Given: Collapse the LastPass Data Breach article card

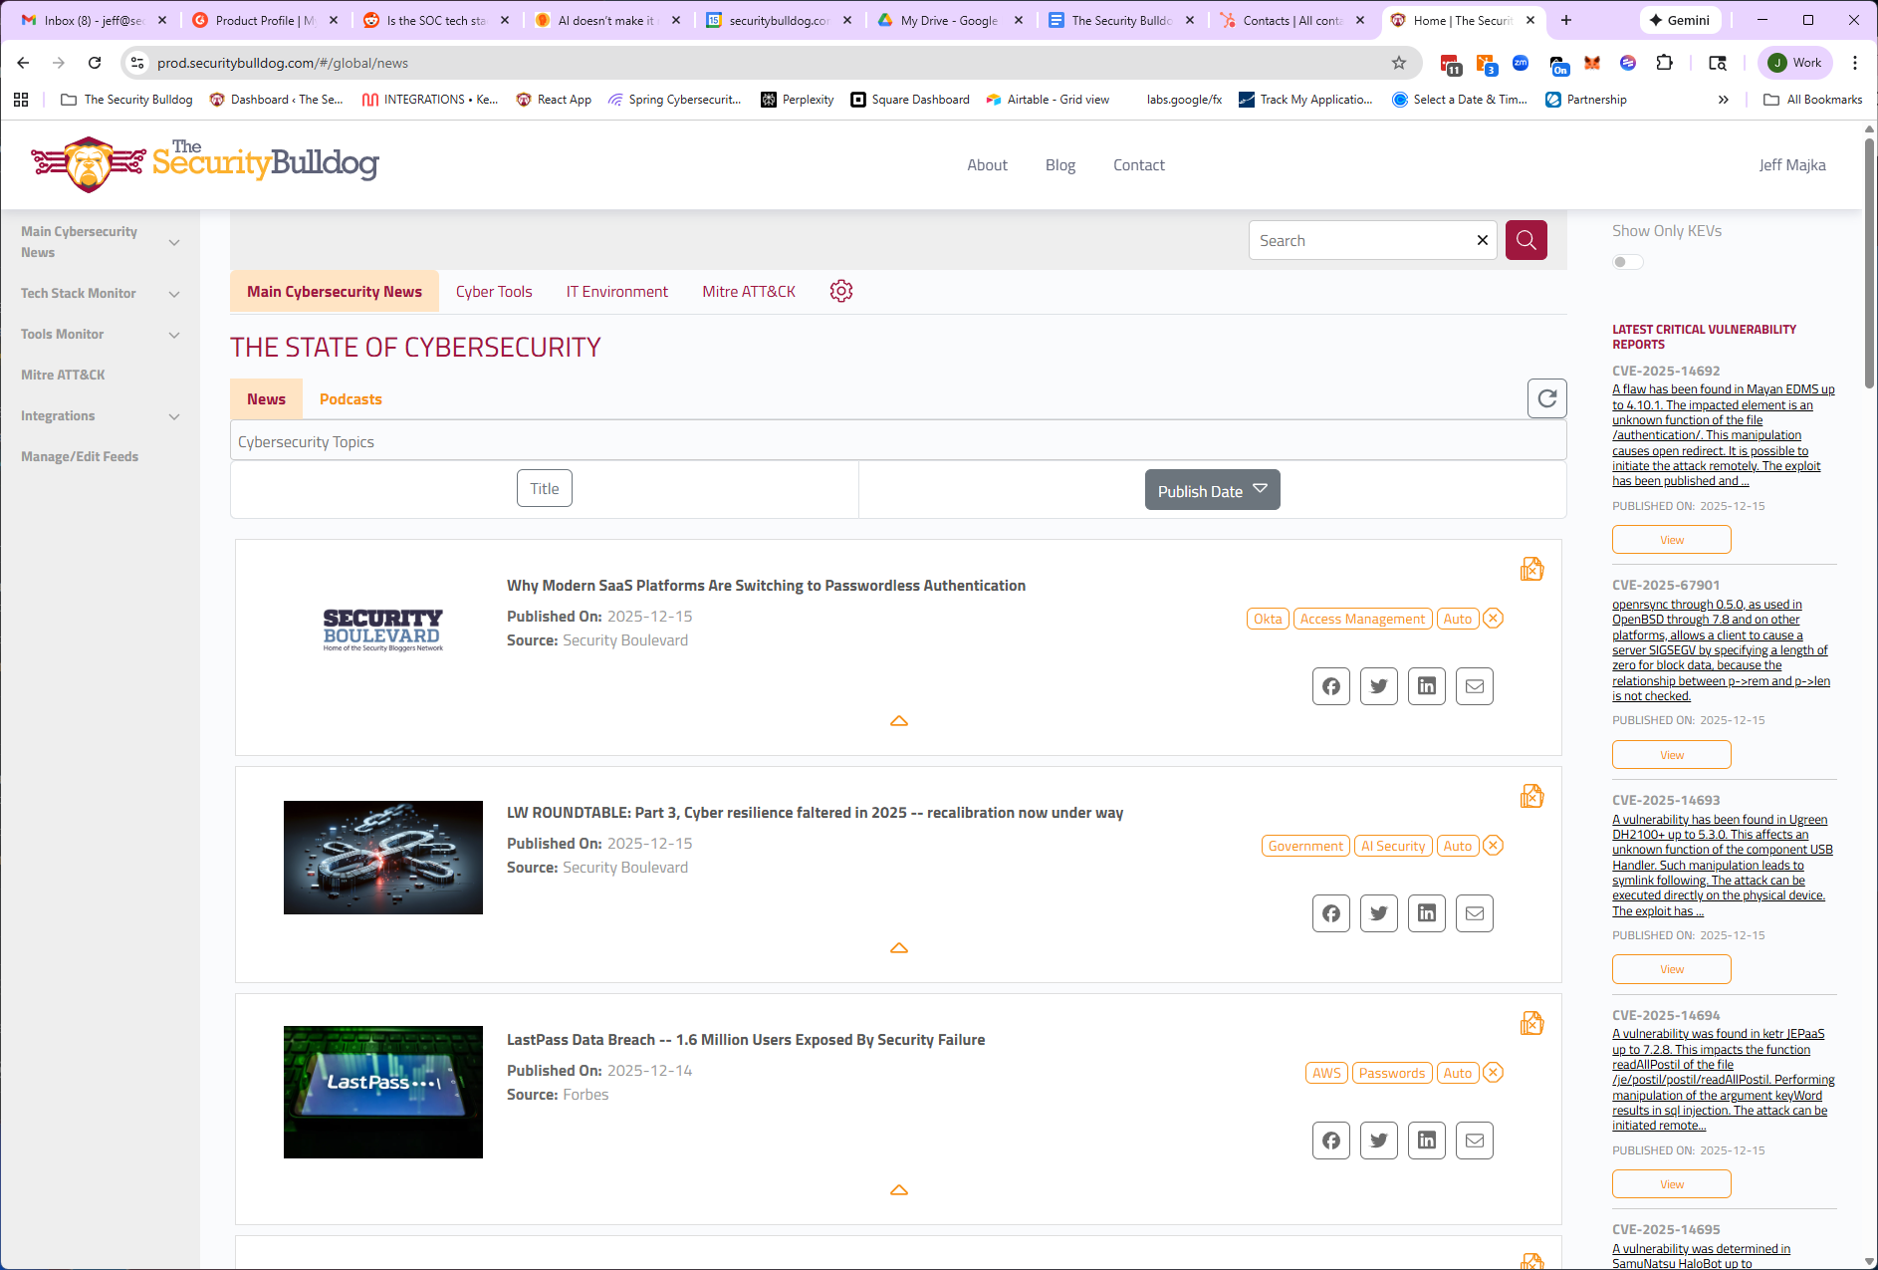Looking at the screenshot, I should point(899,1190).
